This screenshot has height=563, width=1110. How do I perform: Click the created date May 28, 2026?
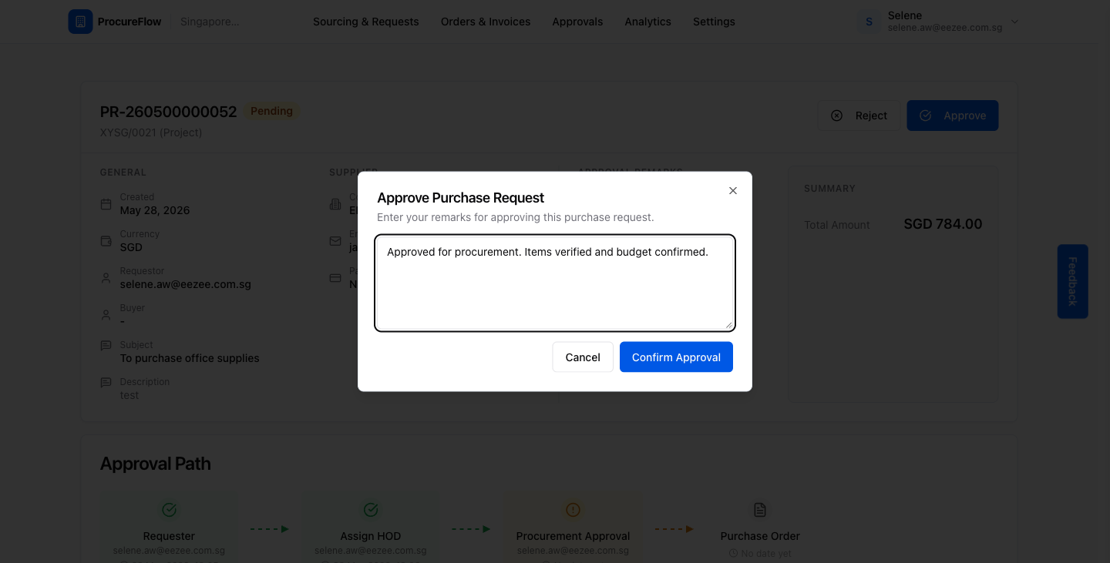(x=155, y=210)
